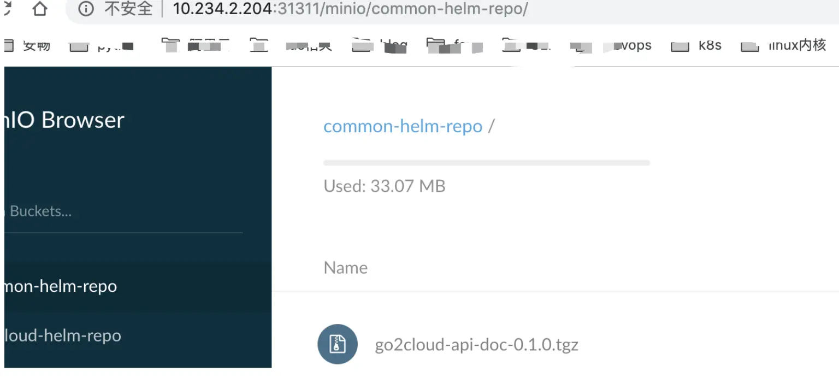The image size is (839, 377).
Task: Open the blog bookmark folder icon
Action: [x=362, y=46]
